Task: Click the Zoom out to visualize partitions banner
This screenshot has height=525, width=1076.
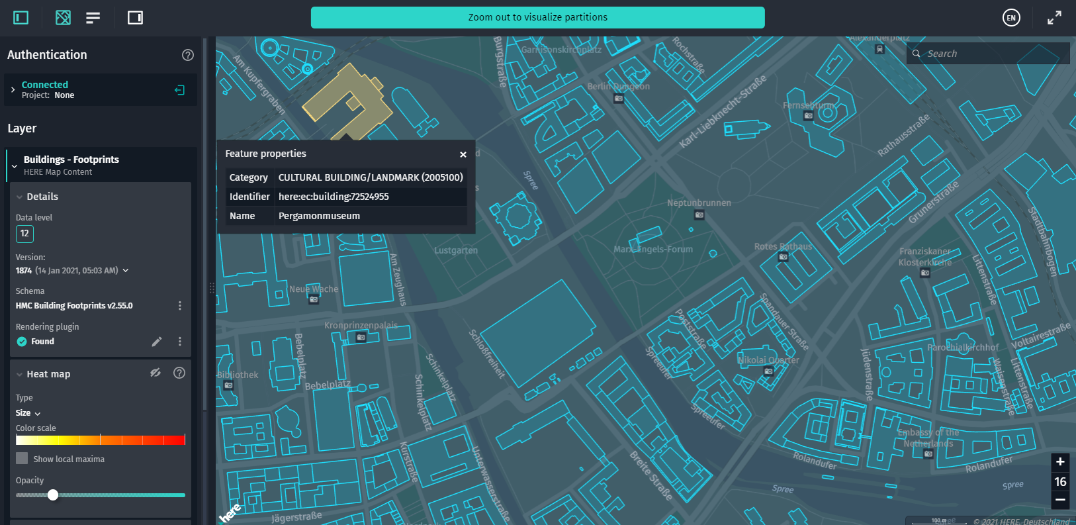Action: pyautogui.click(x=538, y=17)
